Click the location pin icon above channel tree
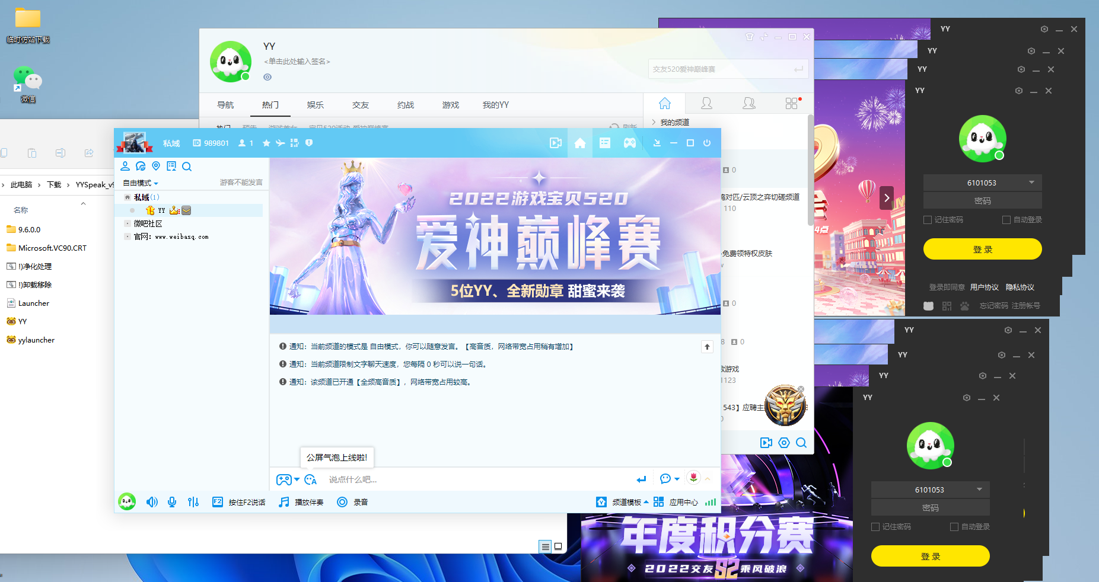Image resolution: width=1099 pixels, height=582 pixels. pyautogui.click(x=156, y=166)
